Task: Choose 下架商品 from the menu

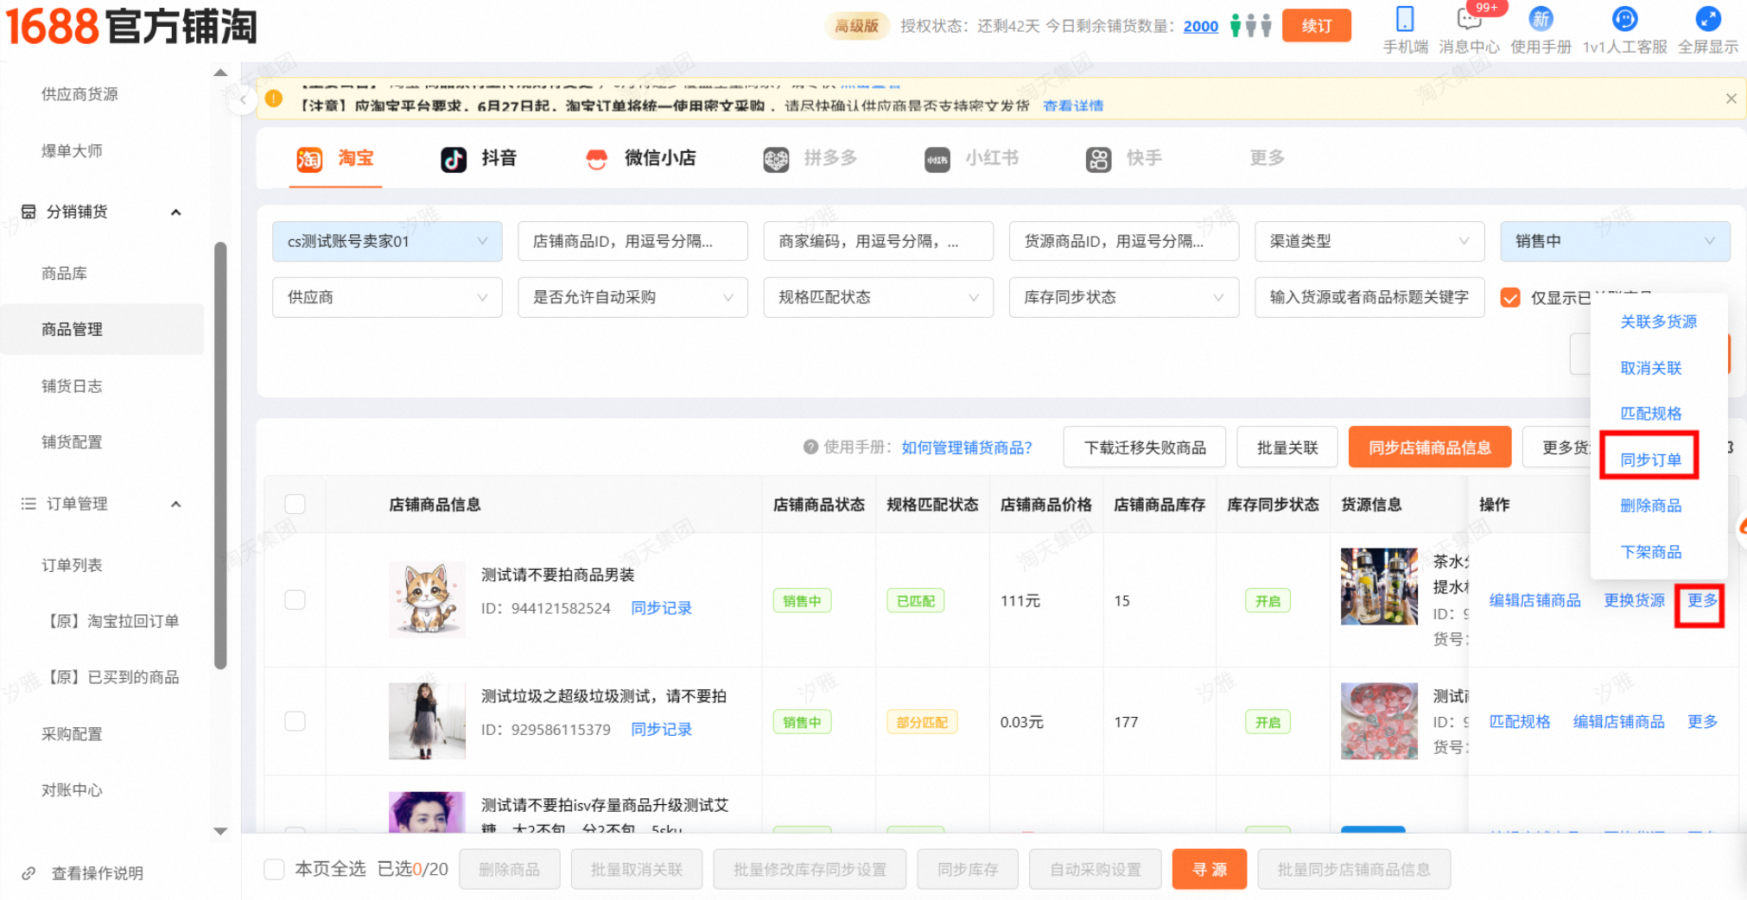Action: tap(1650, 552)
